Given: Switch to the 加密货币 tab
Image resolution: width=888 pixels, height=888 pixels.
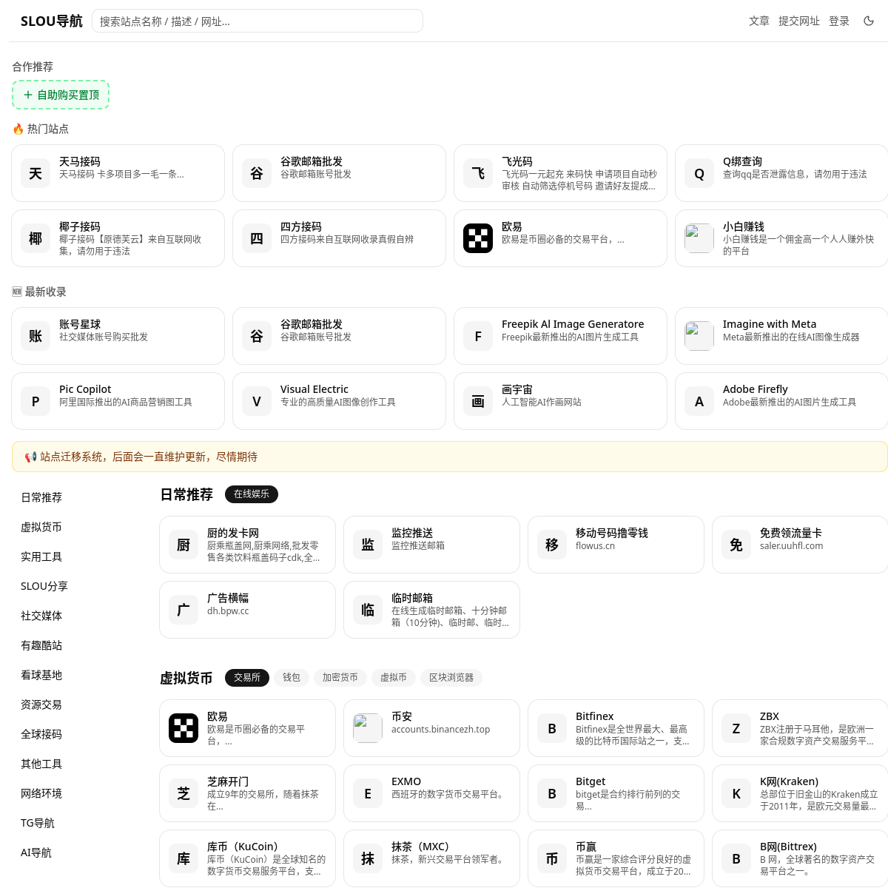Looking at the screenshot, I should pos(340,677).
